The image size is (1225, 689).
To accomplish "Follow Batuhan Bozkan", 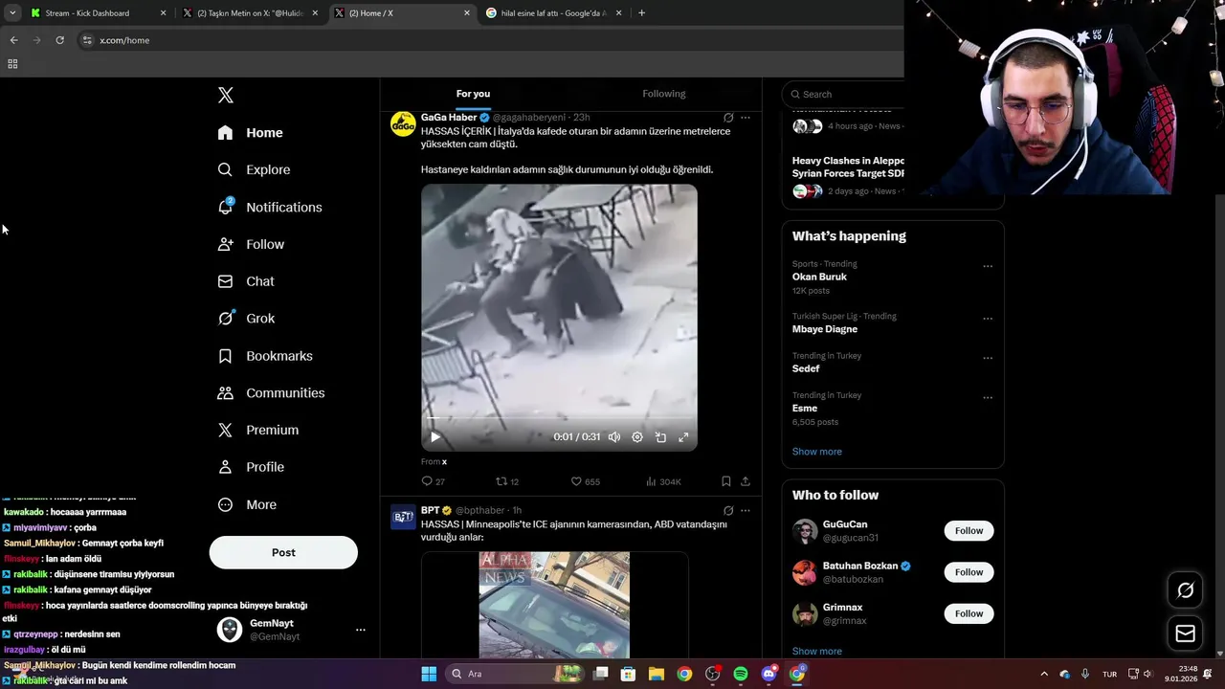I will point(969,572).
